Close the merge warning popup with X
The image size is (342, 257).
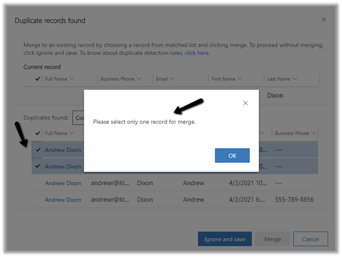point(245,103)
